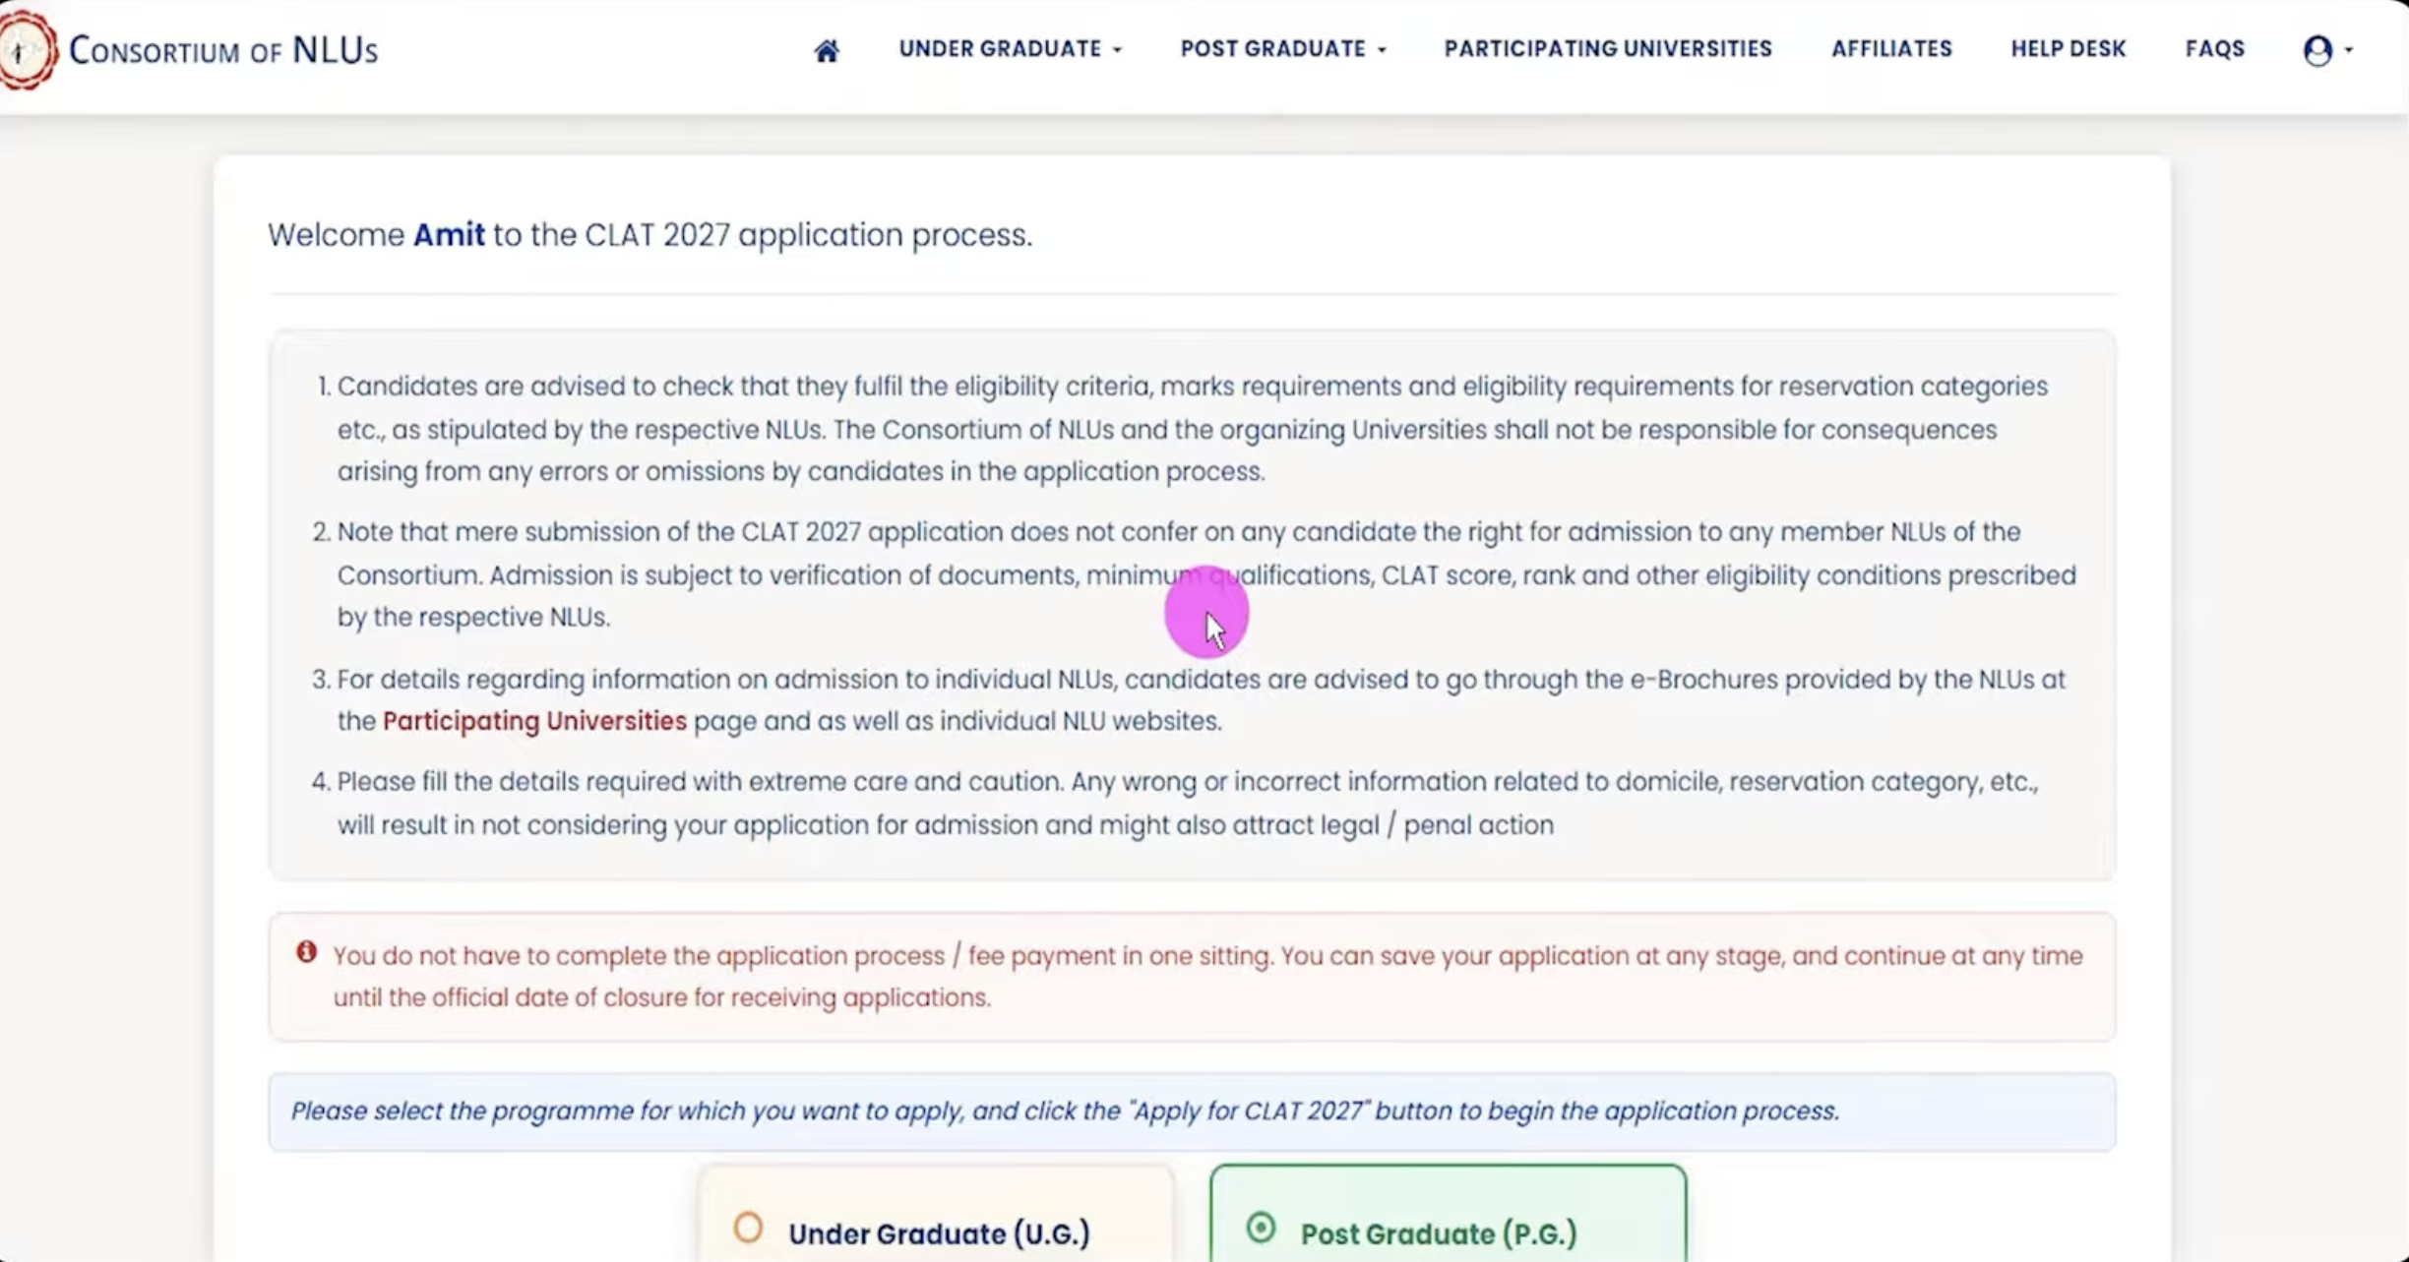Viewport: 2409px width, 1262px height.
Task: Open the dropdown caret beside profile icon
Action: (x=2349, y=50)
